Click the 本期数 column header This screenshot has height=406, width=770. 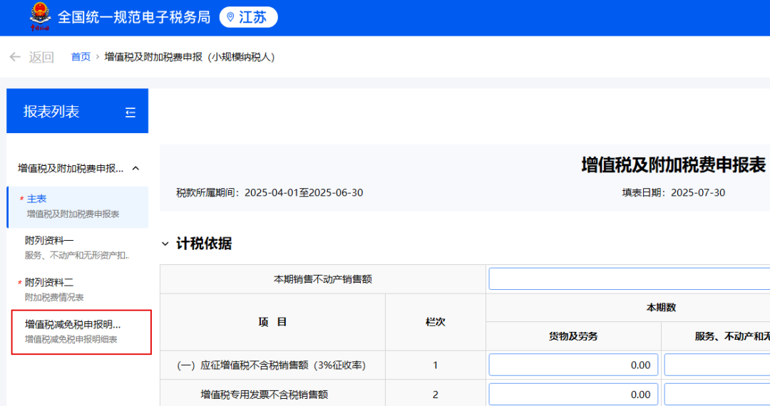661,308
